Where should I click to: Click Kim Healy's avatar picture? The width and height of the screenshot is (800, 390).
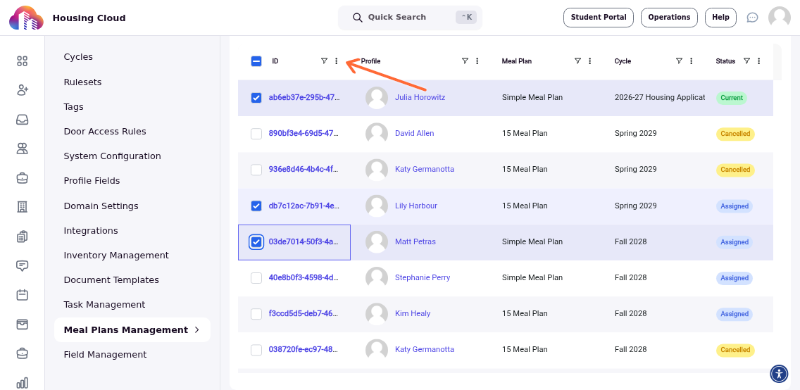click(x=377, y=314)
